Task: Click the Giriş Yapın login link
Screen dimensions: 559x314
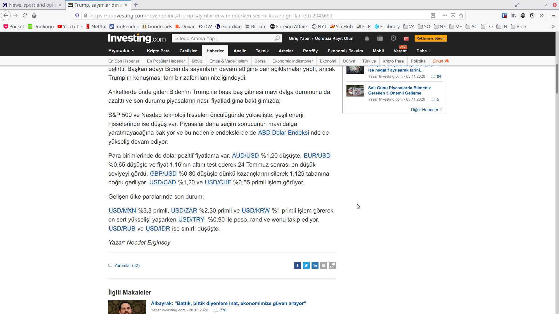Action: pos(300,38)
